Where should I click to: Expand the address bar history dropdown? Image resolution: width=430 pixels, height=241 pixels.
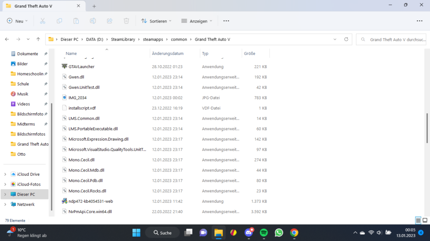point(335,39)
